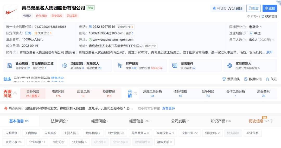Click the 工商信息 sub-tab

click(x=31, y=133)
